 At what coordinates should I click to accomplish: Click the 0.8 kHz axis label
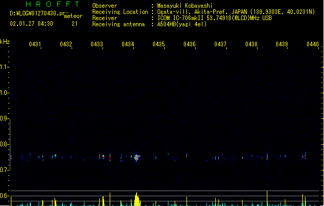(x=4, y=144)
